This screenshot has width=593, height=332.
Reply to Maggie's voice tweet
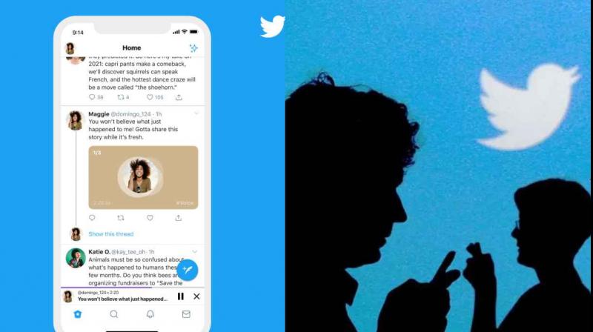point(92,218)
